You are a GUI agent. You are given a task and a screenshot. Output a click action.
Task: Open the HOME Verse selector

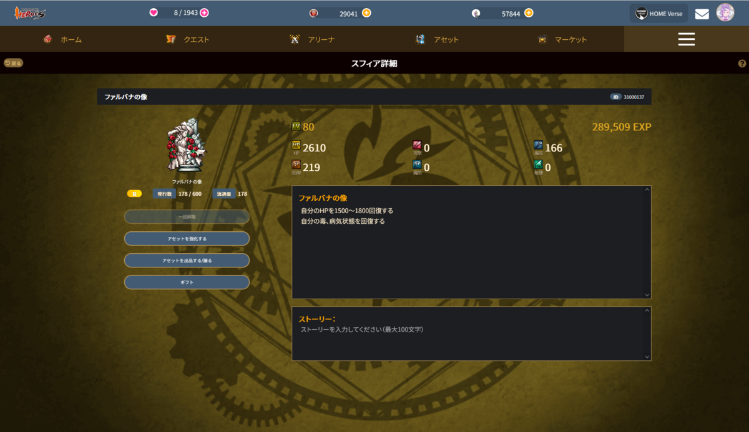658,13
